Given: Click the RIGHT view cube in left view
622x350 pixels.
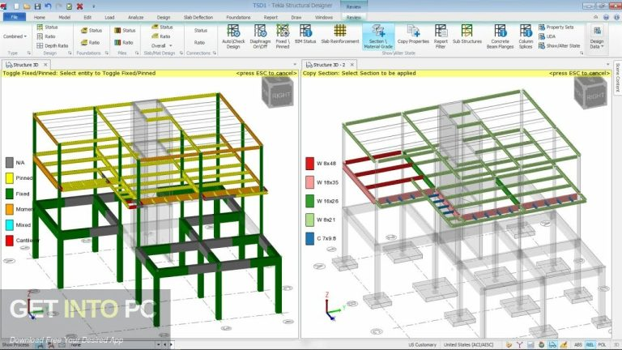Looking at the screenshot, I should [278, 92].
